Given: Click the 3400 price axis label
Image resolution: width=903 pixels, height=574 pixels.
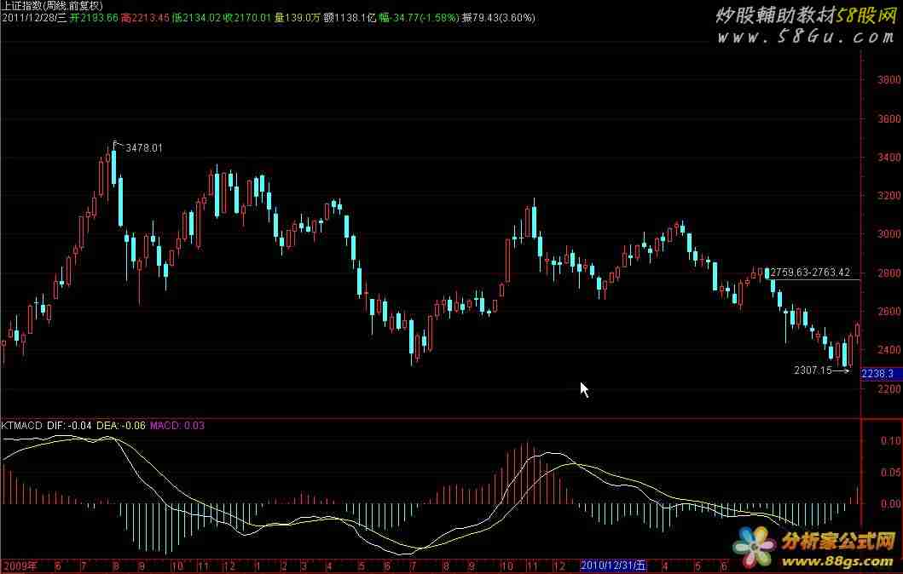Looking at the screenshot, I should tap(889, 157).
